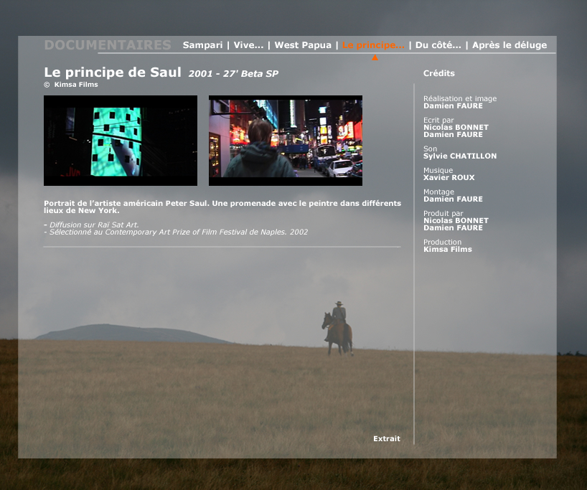Open the teal building film still
The width and height of the screenshot is (587, 490).
(x=121, y=141)
